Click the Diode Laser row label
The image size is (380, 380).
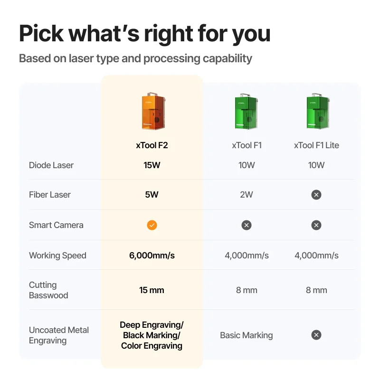tap(51, 165)
